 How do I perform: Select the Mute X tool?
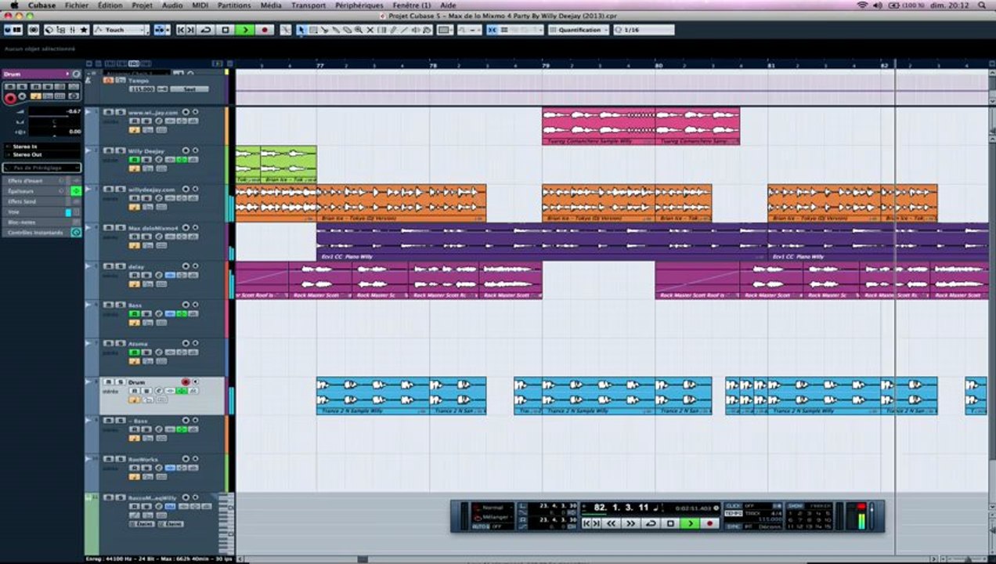pyautogui.click(x=370, y=30)
